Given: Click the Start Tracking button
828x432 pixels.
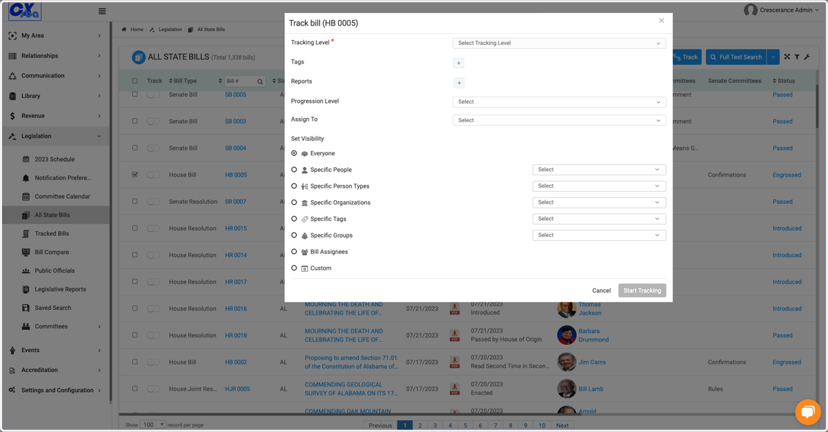Looking at the screenshot, I should [642, 291].
